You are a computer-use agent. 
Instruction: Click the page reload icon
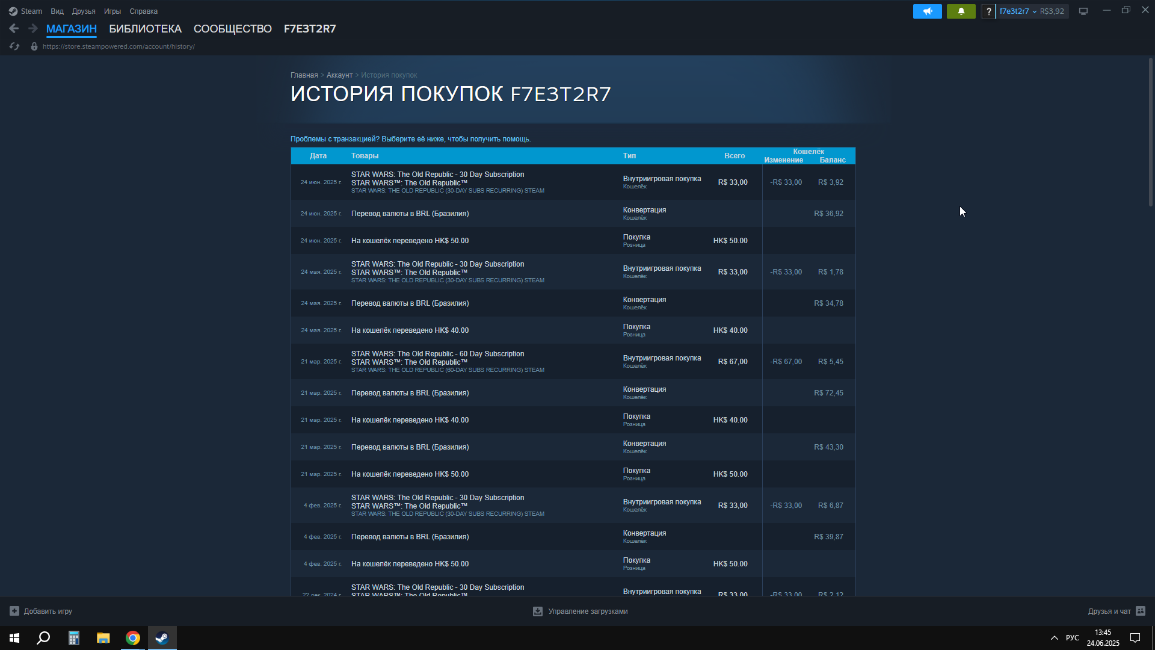[14, 46]
